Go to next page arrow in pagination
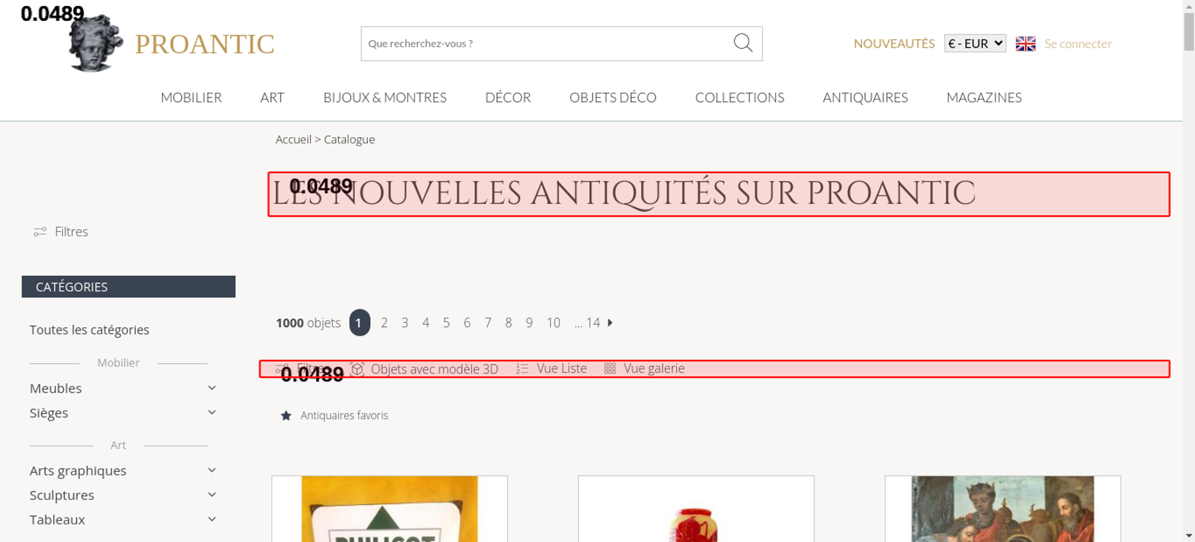Viewport: 1195px width, 542px height. (610, 323)
